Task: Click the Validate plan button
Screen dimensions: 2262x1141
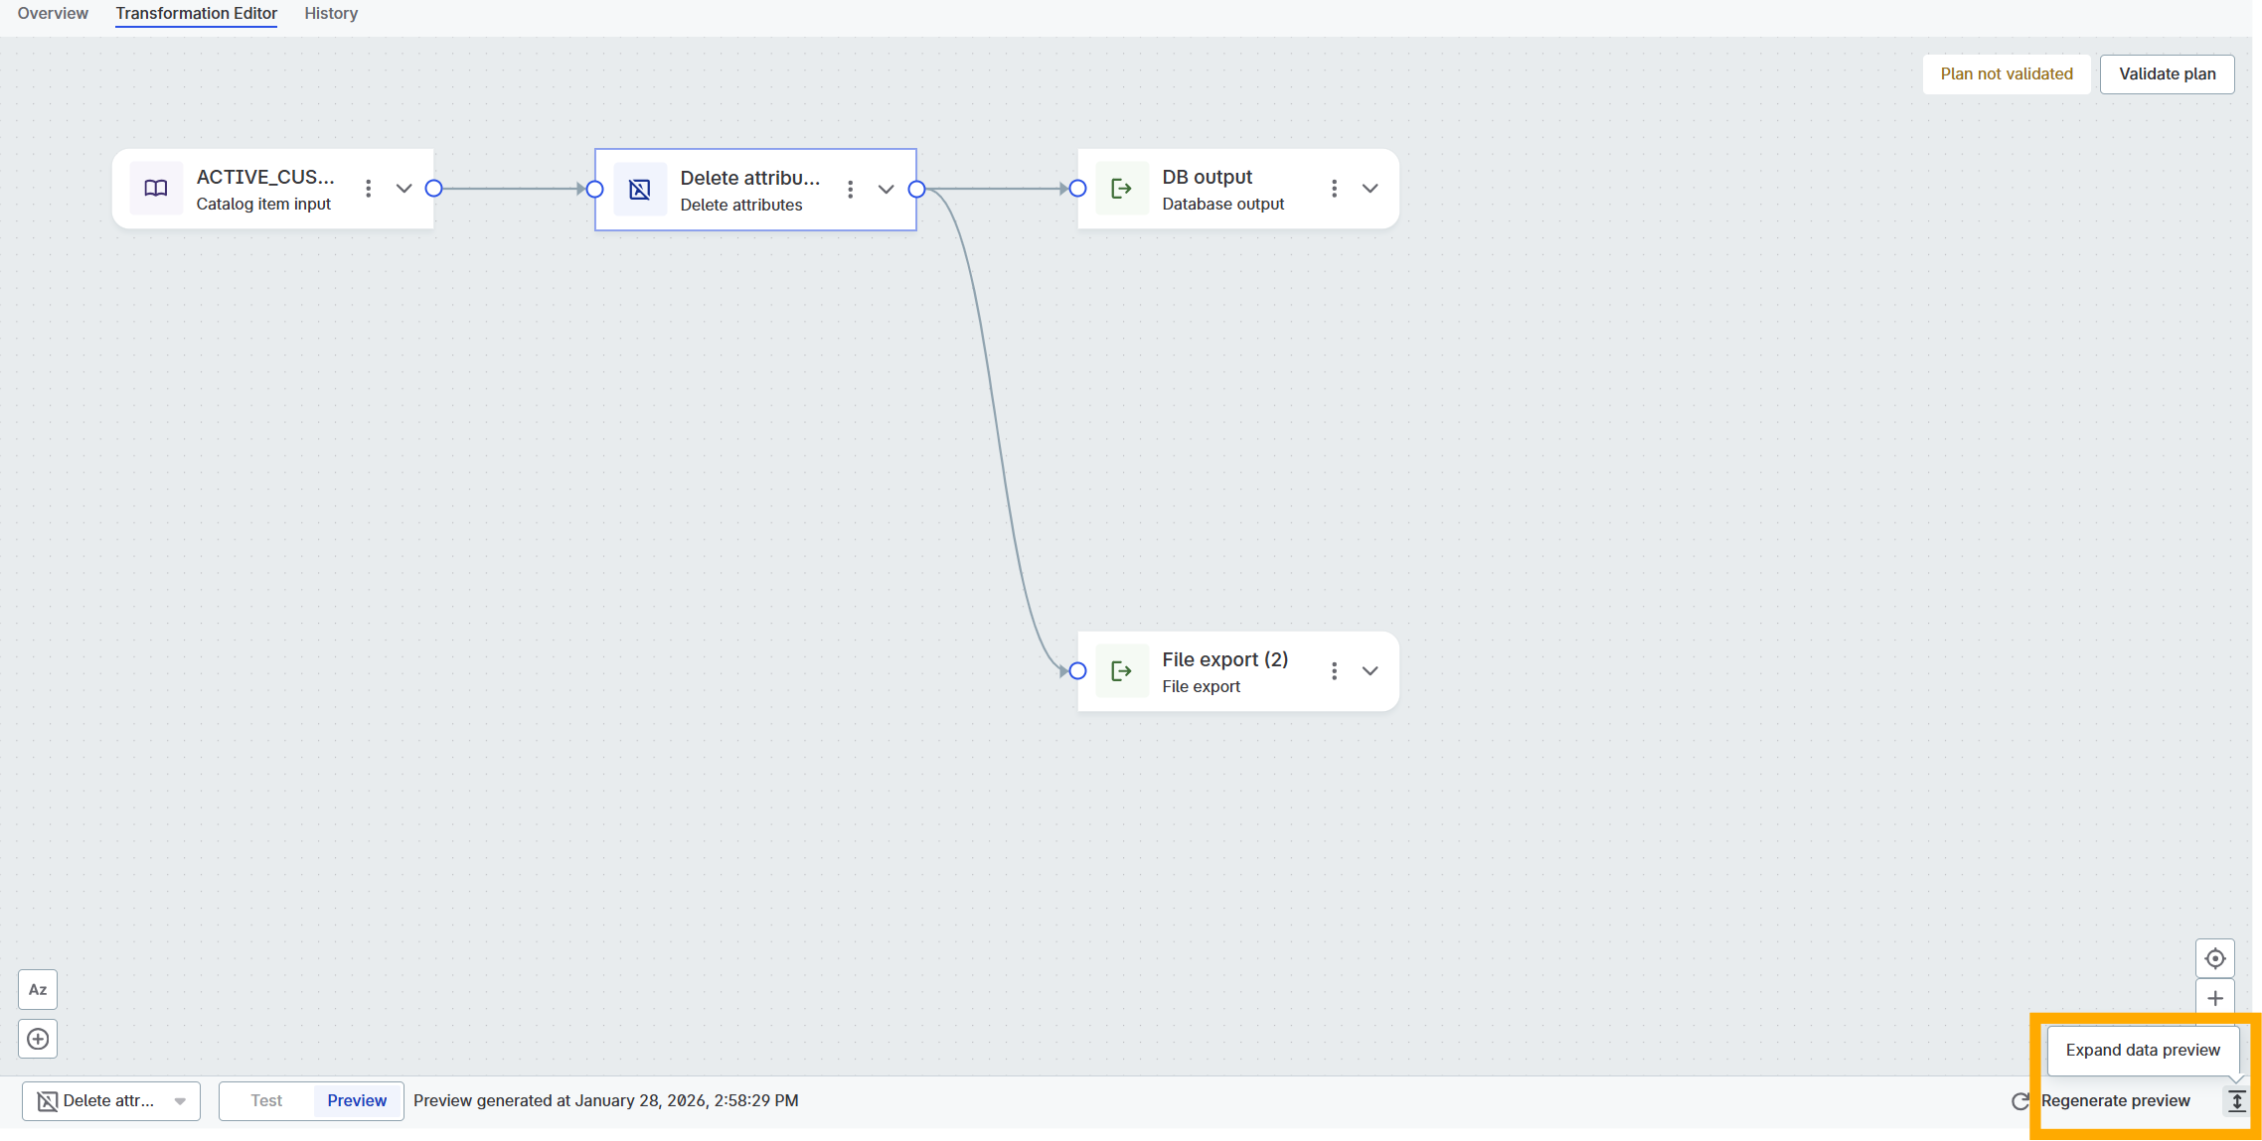Action: tap(2167, 74)
